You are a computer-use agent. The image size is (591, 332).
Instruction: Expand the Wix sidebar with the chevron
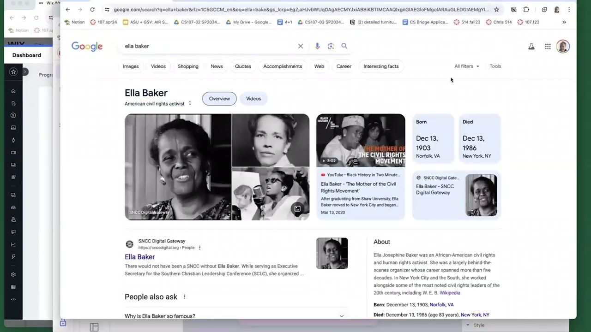tap(25, 71)
